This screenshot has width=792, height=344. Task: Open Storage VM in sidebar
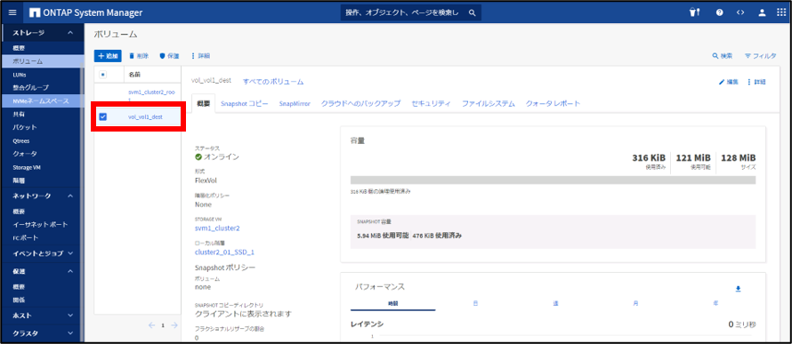click(27, 167)
